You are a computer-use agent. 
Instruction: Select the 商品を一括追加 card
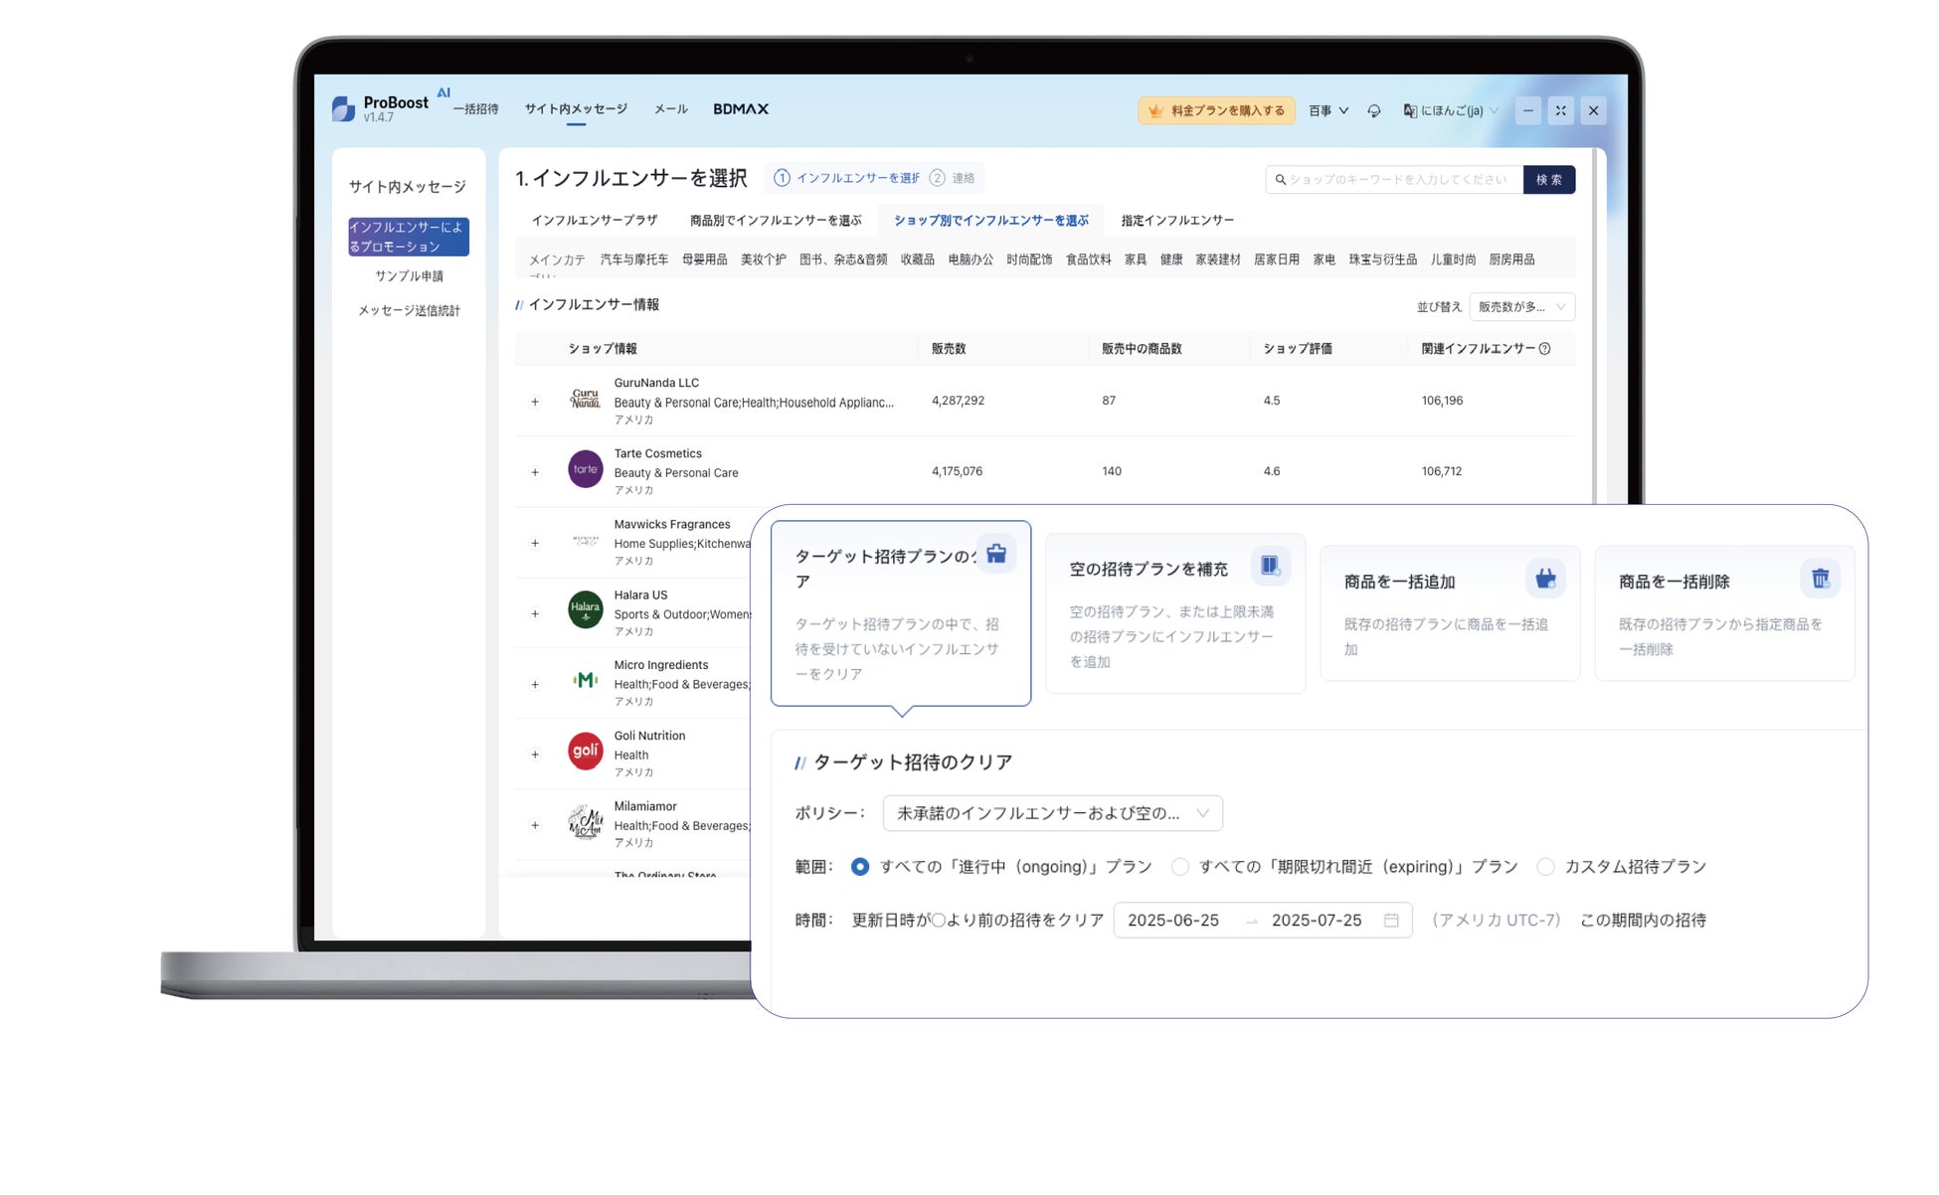[x=1450, y=613]
